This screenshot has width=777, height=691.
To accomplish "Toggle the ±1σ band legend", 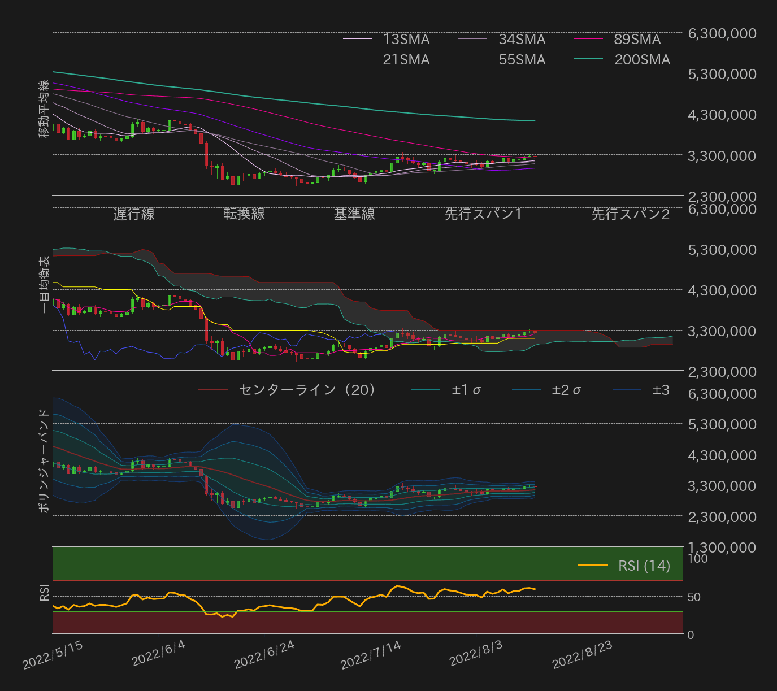I will pos(466,390).
